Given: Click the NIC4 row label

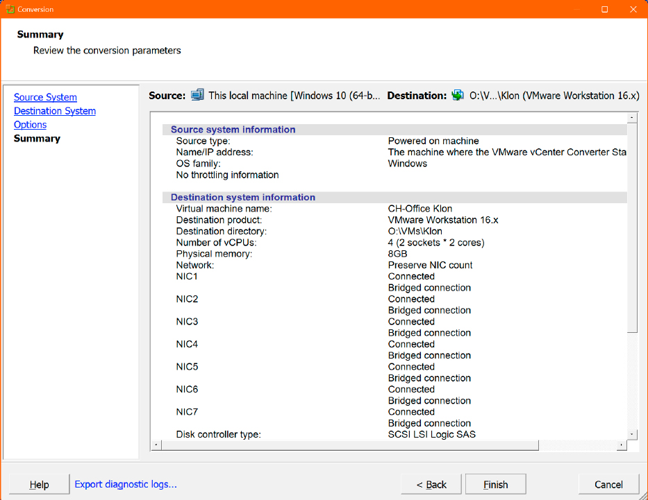Looking at the screenshot, I should click(x=187, y=344).
